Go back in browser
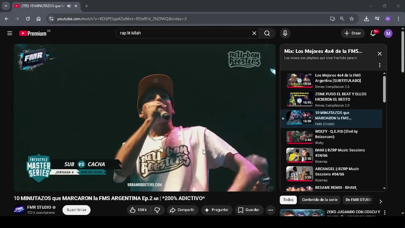The image size is (405, 228). (7, 19)
